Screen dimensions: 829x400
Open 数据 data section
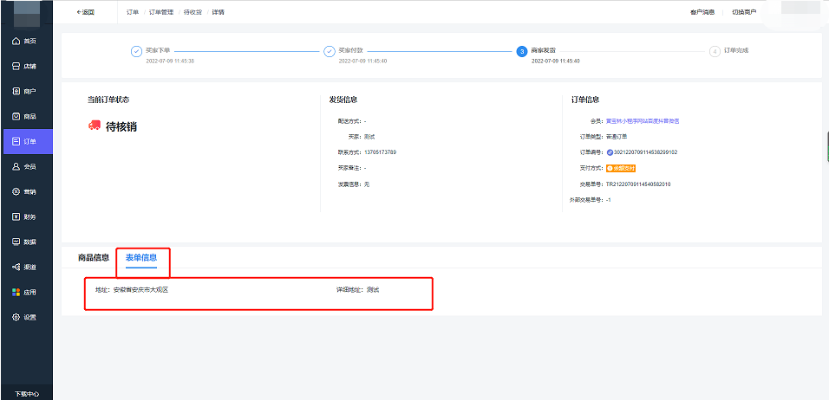coord(25,242)
